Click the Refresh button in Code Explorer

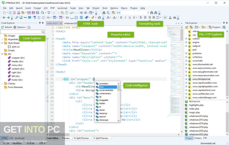7,27
